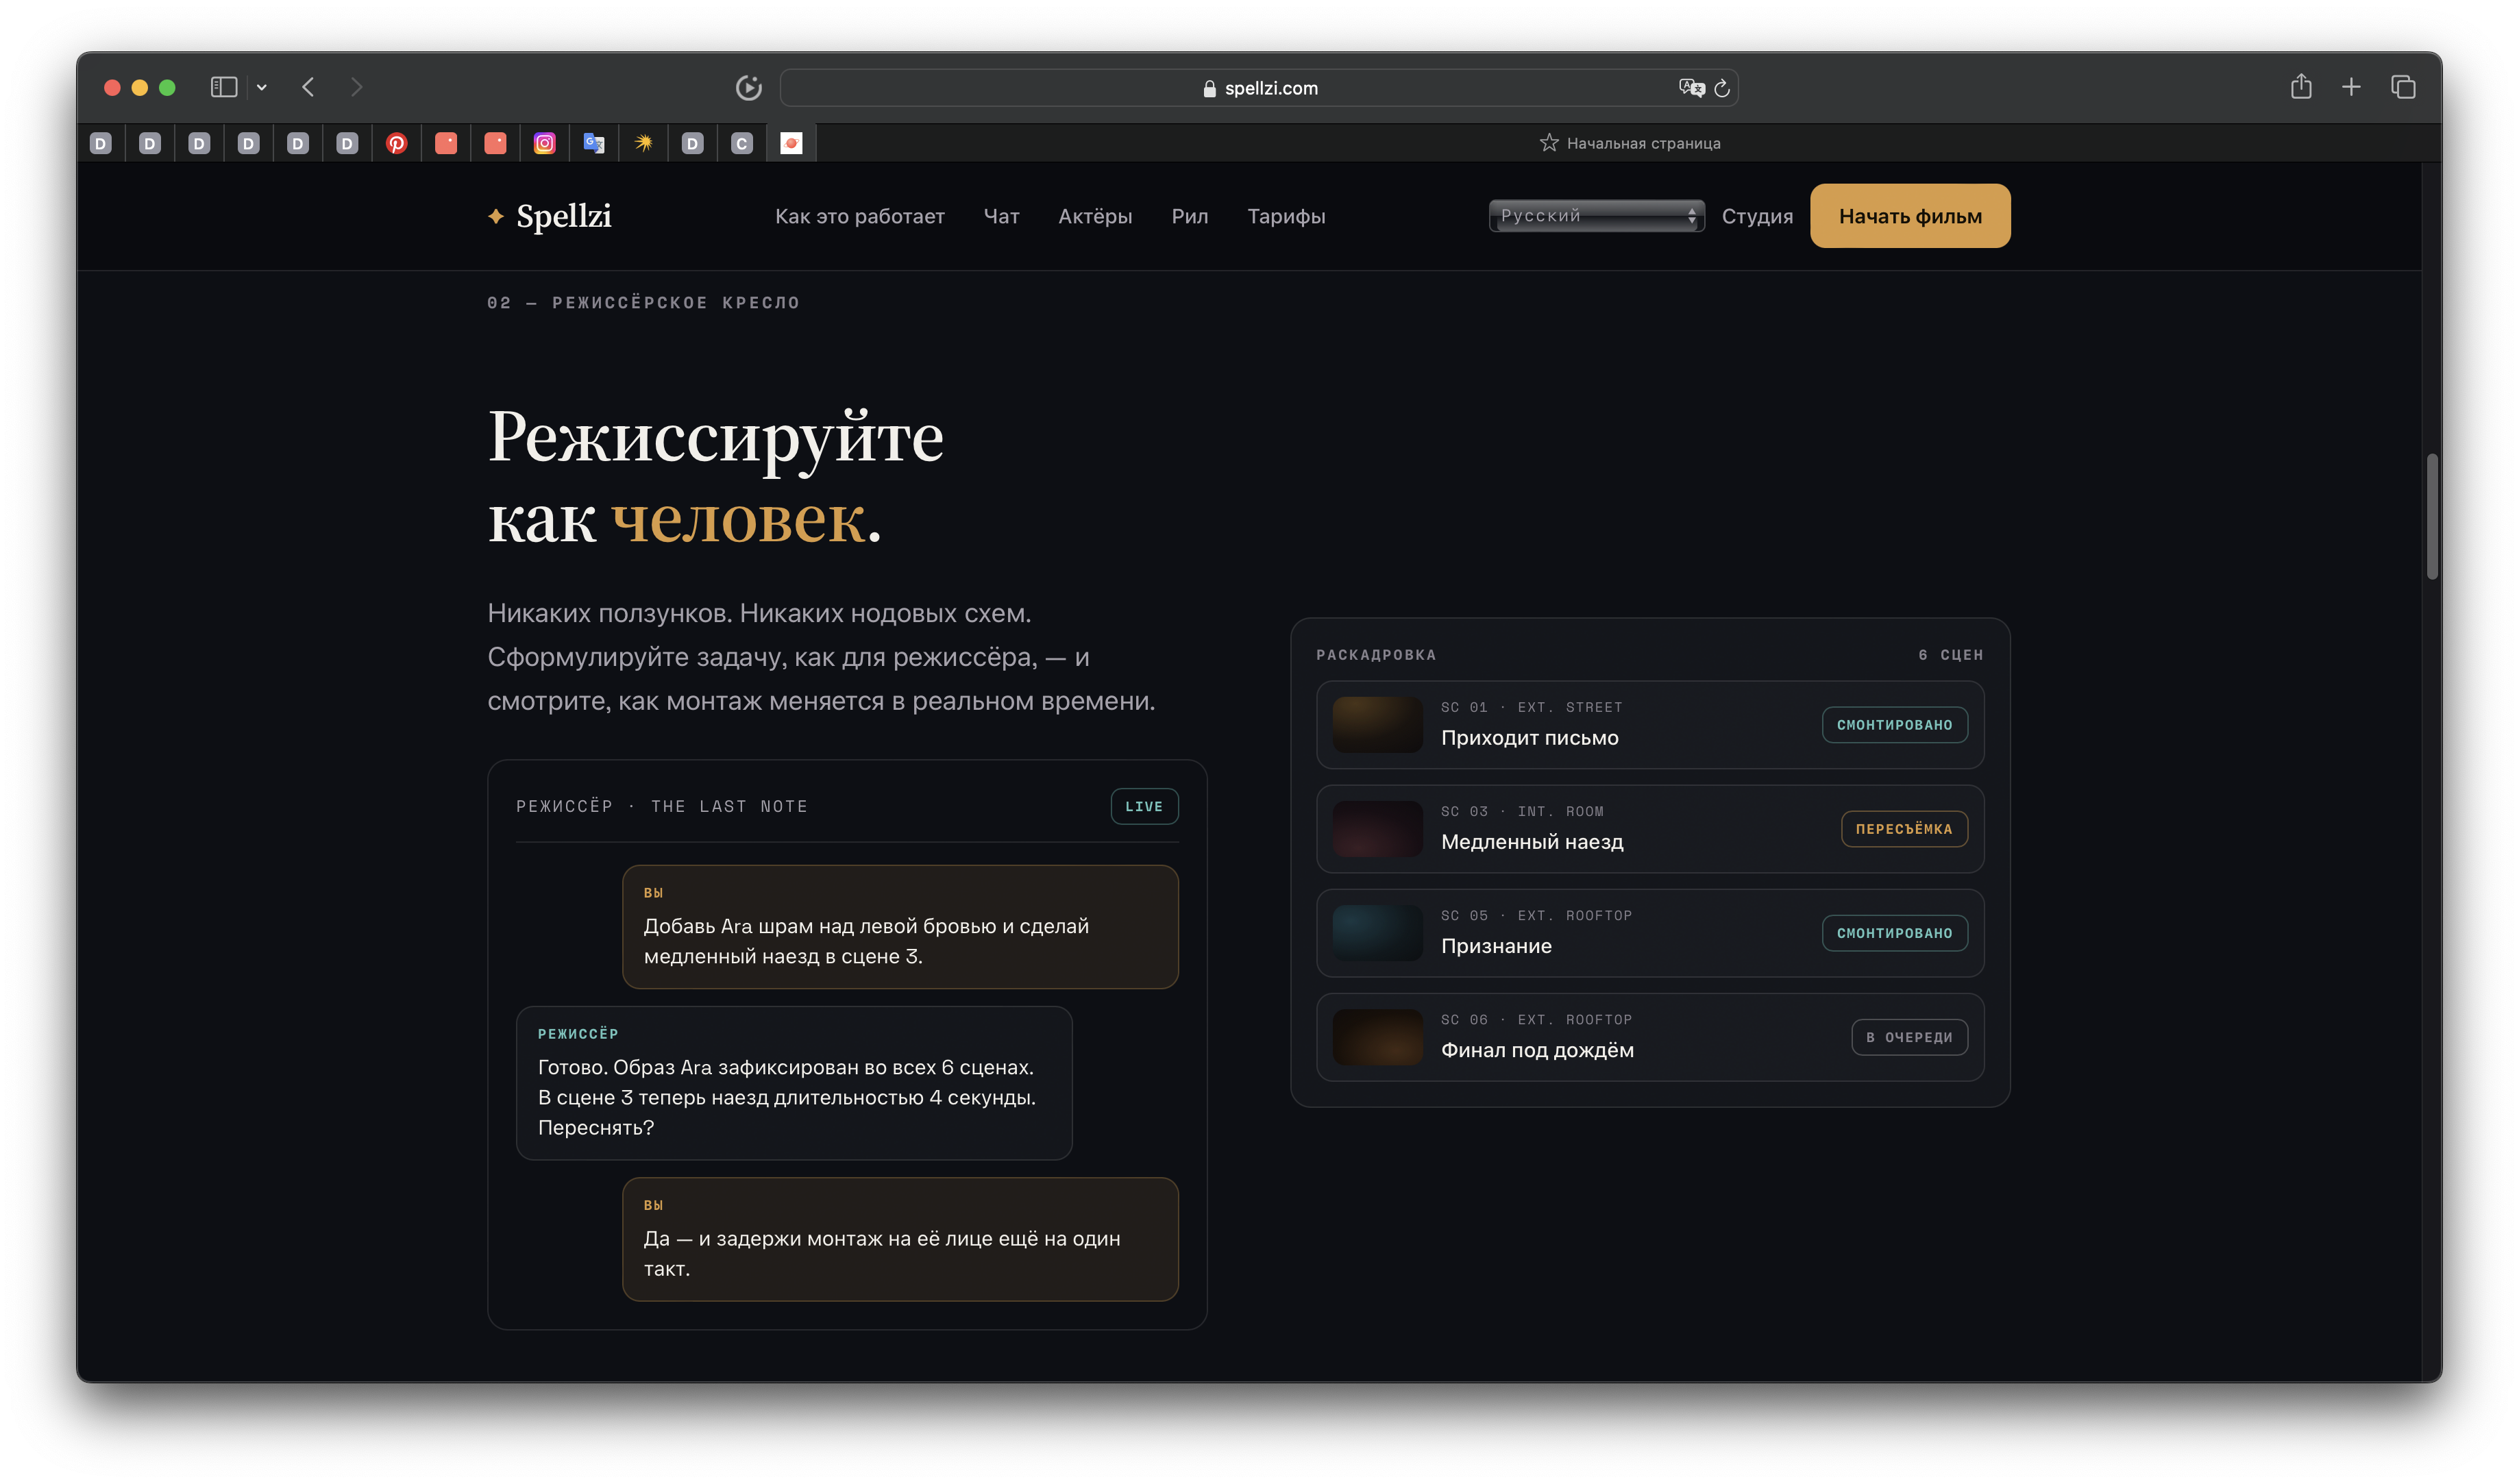The width and height of the screenshot is (2519, 1484).
Task: Click the SC 03 · INT. ROOM label
Action: (1522, 811)
